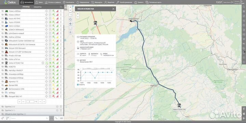
Task: Zoom out on the mini map
Action: pyautogui.click(x=78, y=17)
